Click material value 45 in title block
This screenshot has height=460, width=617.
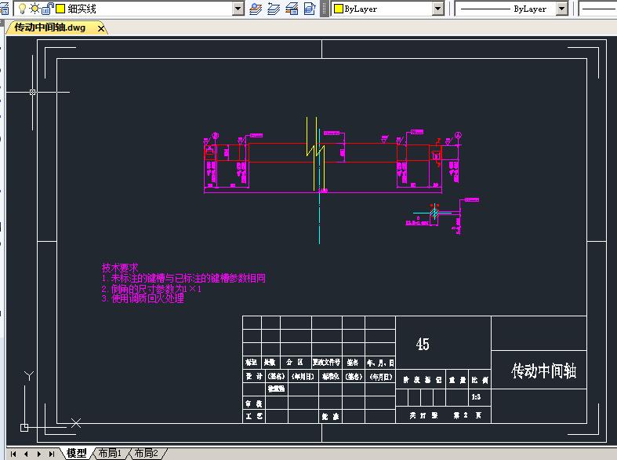click(x=423, y=344)
